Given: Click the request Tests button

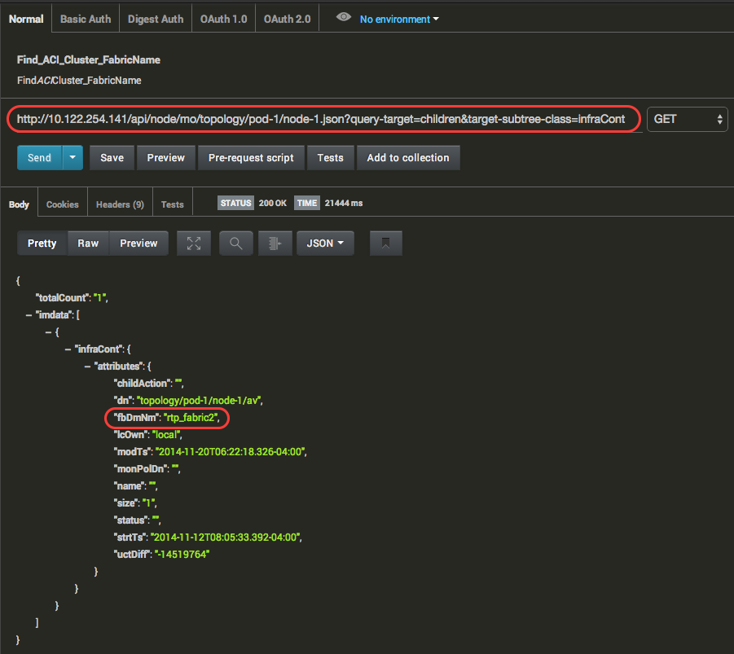Looking at the screenshot, I should click(331, 158).
